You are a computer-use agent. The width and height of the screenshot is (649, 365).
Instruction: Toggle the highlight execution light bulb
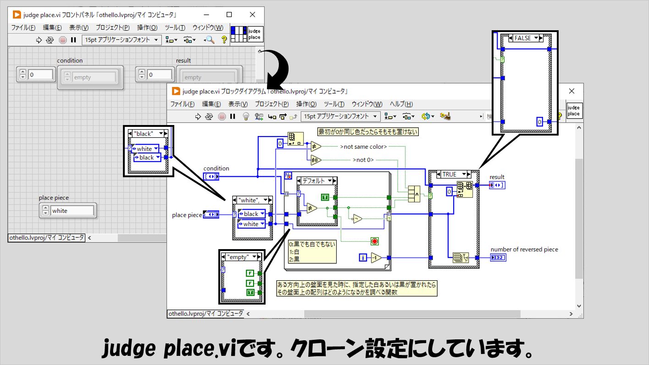click(x=246, y=116)
